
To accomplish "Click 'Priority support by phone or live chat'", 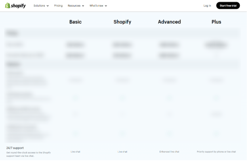I will coord(216,152).
